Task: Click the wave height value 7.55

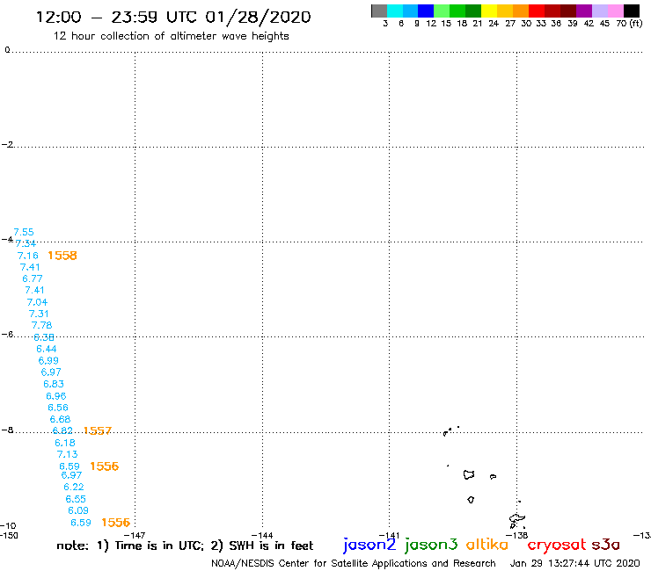Action: (24, 232)
